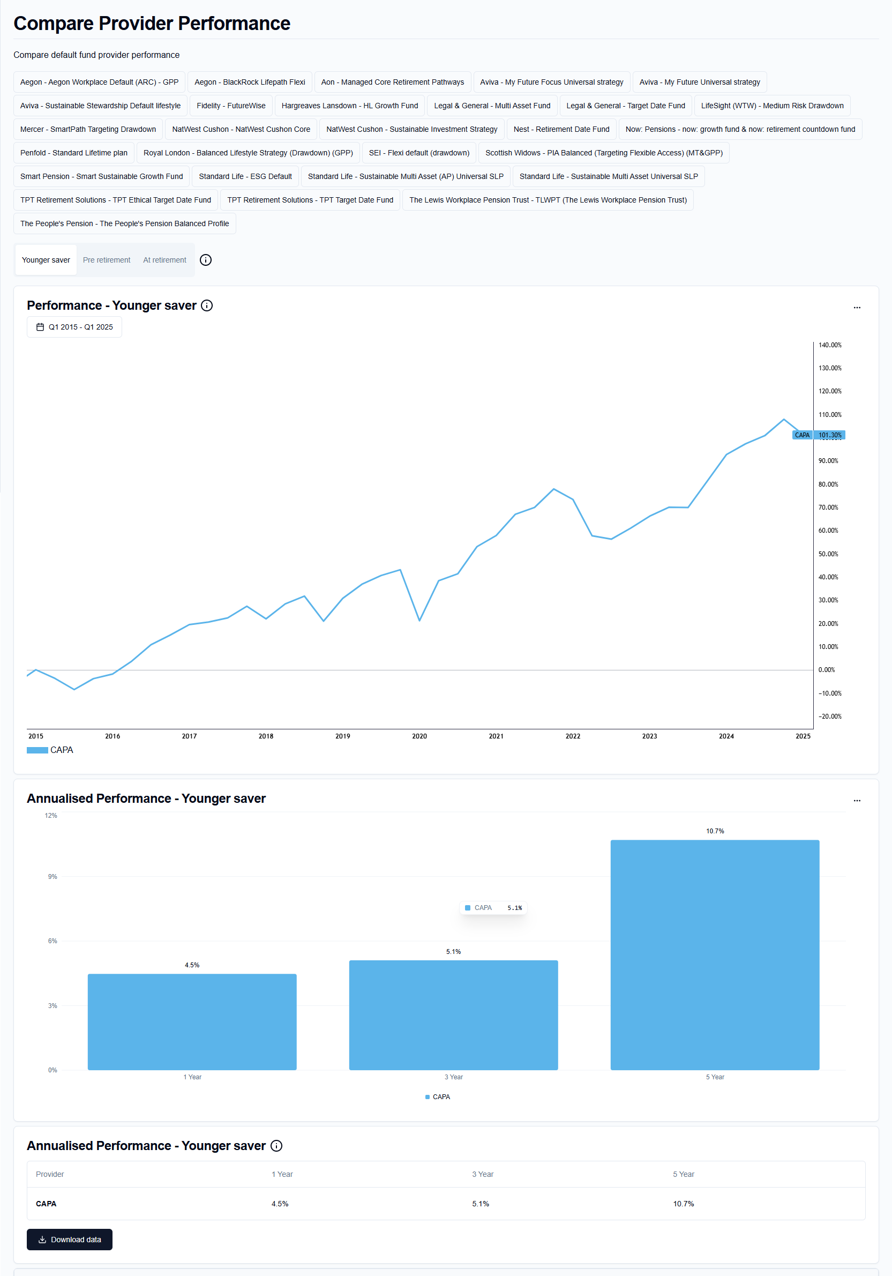Click the download icon in Download data button
The width and height of the screenshot is (892, 1276).
[42, 1240]
